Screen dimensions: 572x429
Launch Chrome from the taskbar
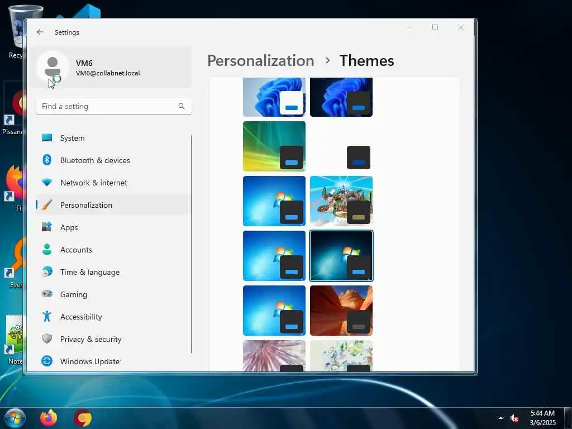coord(83,418)
